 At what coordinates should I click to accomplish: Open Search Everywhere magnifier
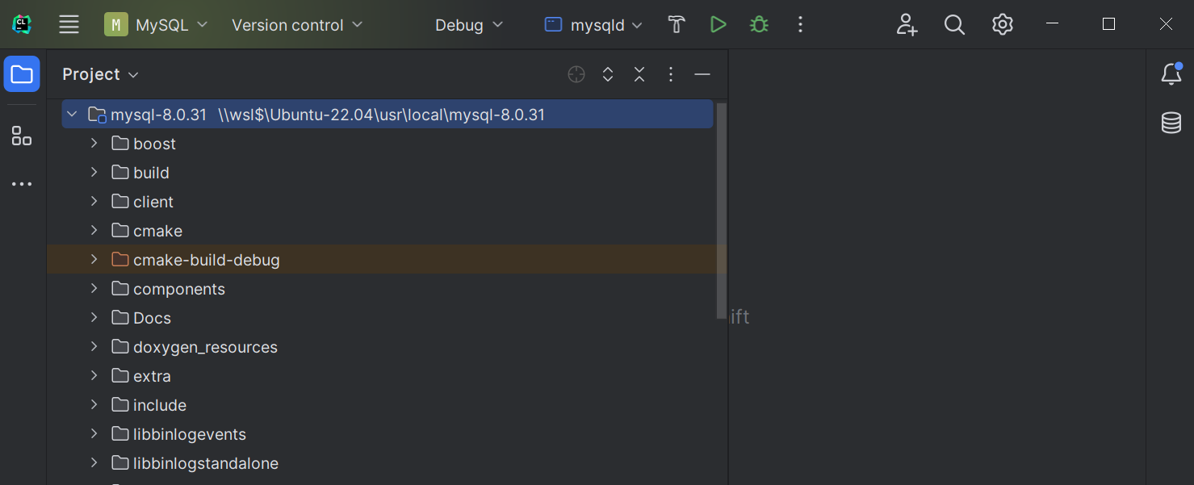(954, 25)
